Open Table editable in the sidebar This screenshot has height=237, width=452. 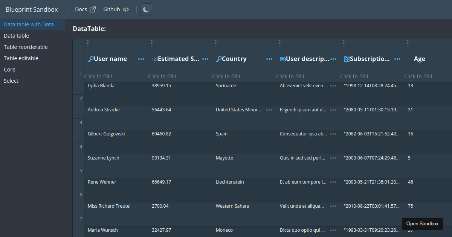click(32, 58)
